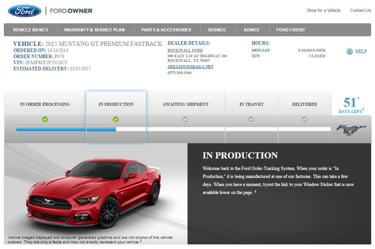Switch to the In Order Processing tab
The image size is (375, 249).
pyautogui.click(x=45, y=104)
